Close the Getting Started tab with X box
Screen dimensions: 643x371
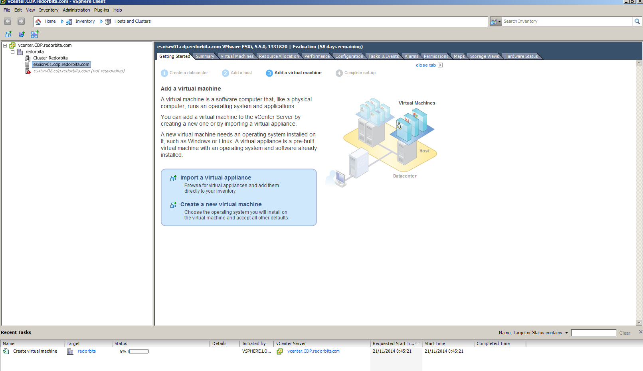tap(440, 65)
